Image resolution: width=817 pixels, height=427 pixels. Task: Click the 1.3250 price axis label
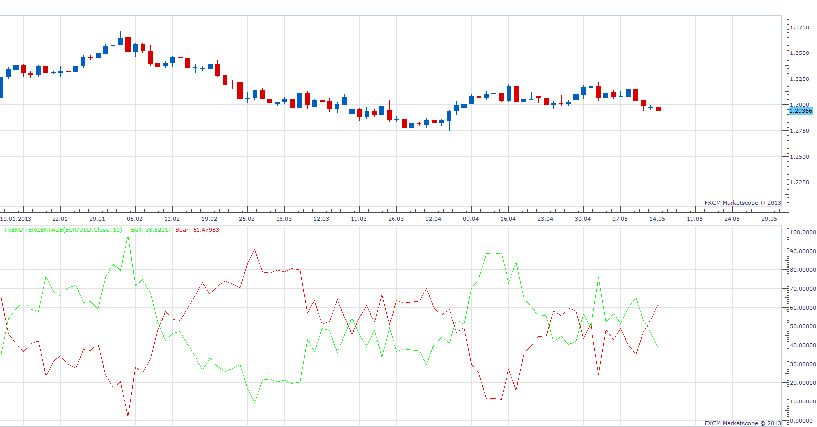[799, 79]
